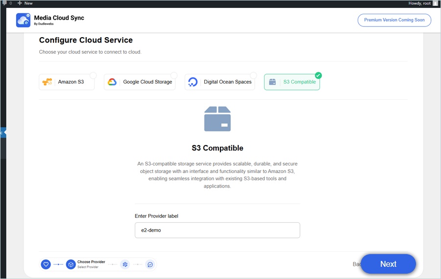441x279 pixels.
Task: Choose the Google Cloud Storage provider card
Action: tap(140, 82)
